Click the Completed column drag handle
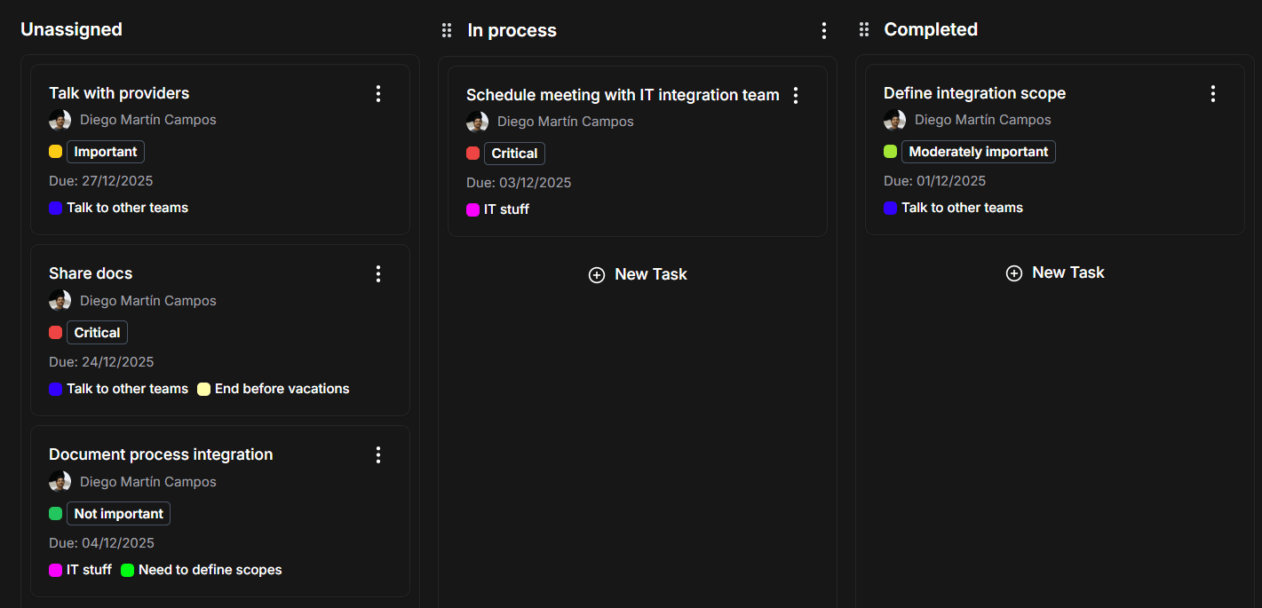The image size is (1262, 608). pos(864,30)
